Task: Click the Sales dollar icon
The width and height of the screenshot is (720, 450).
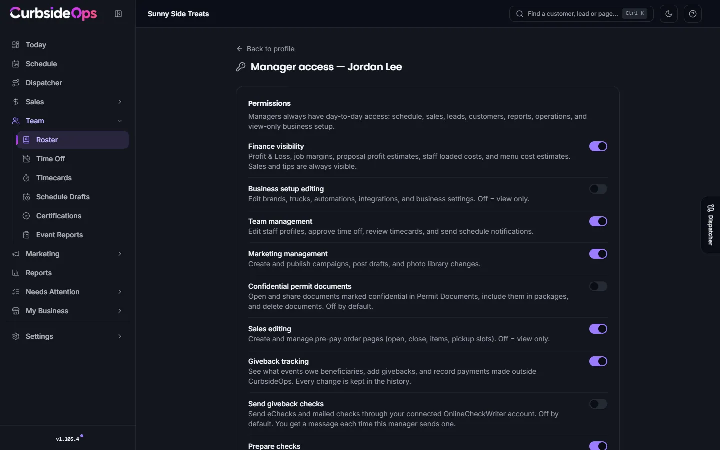Action: pos(16,102)
